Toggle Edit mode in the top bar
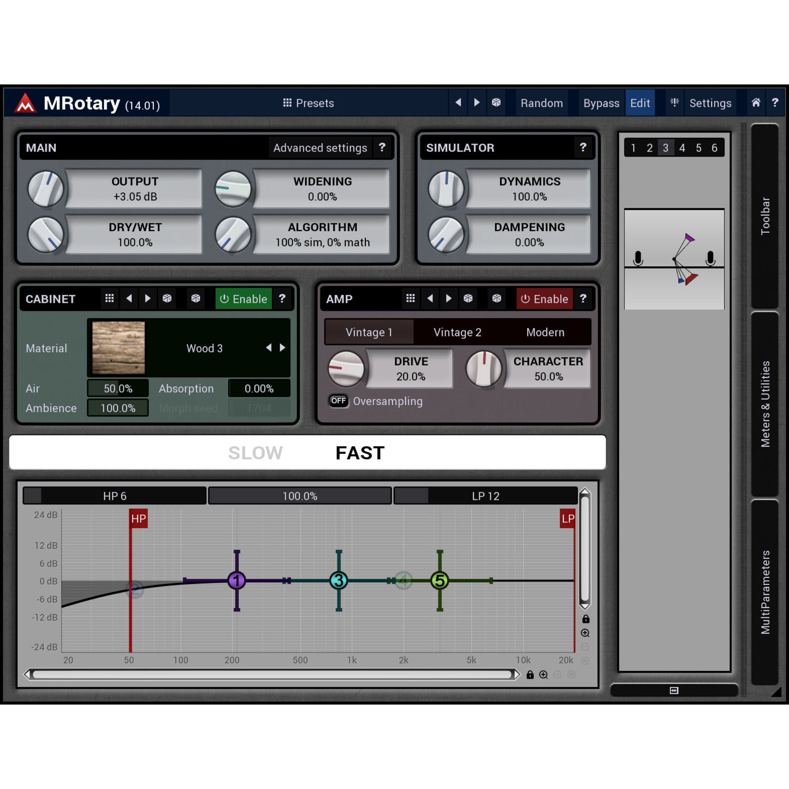The image size is (789, 789). 640,103
